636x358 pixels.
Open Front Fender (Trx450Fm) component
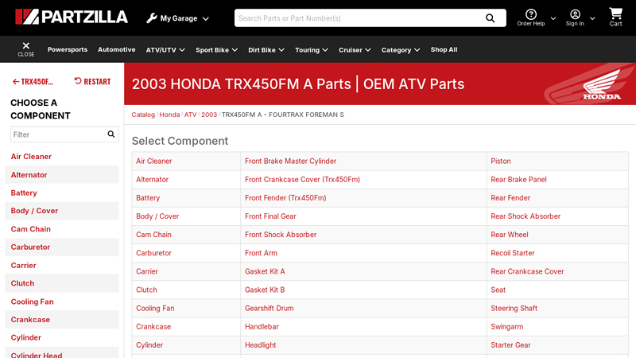coord(285,197)
